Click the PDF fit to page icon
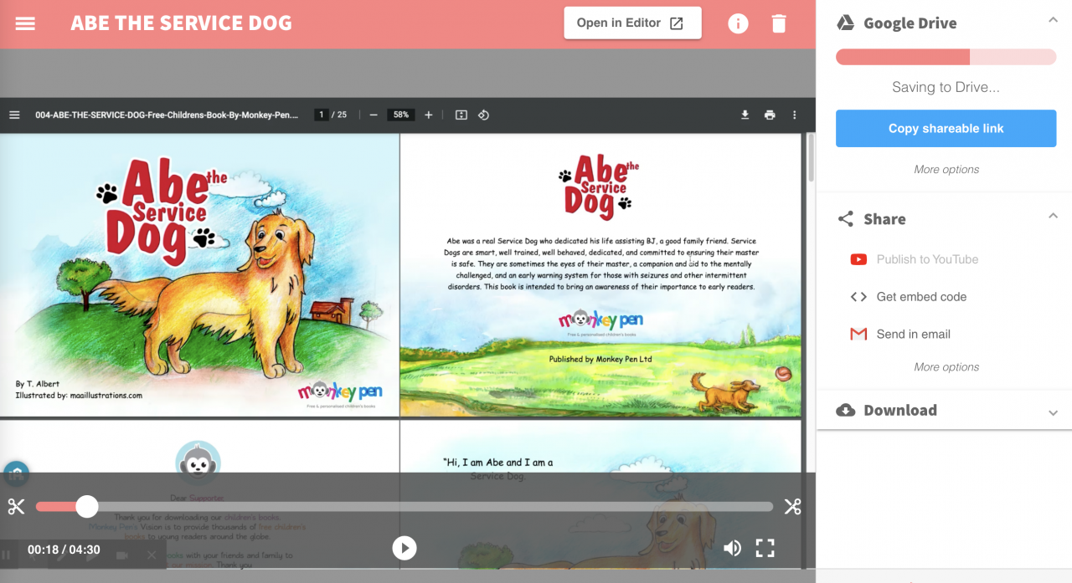The width and height of the screenshot is (1072, 583). coord(461,115)
